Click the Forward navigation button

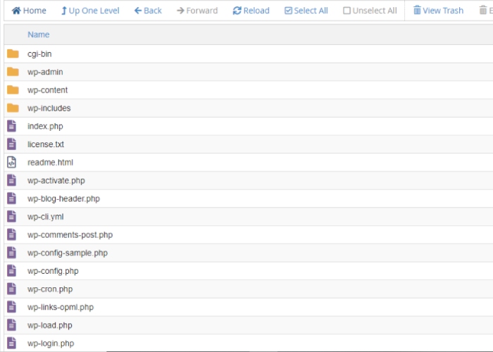197,11
